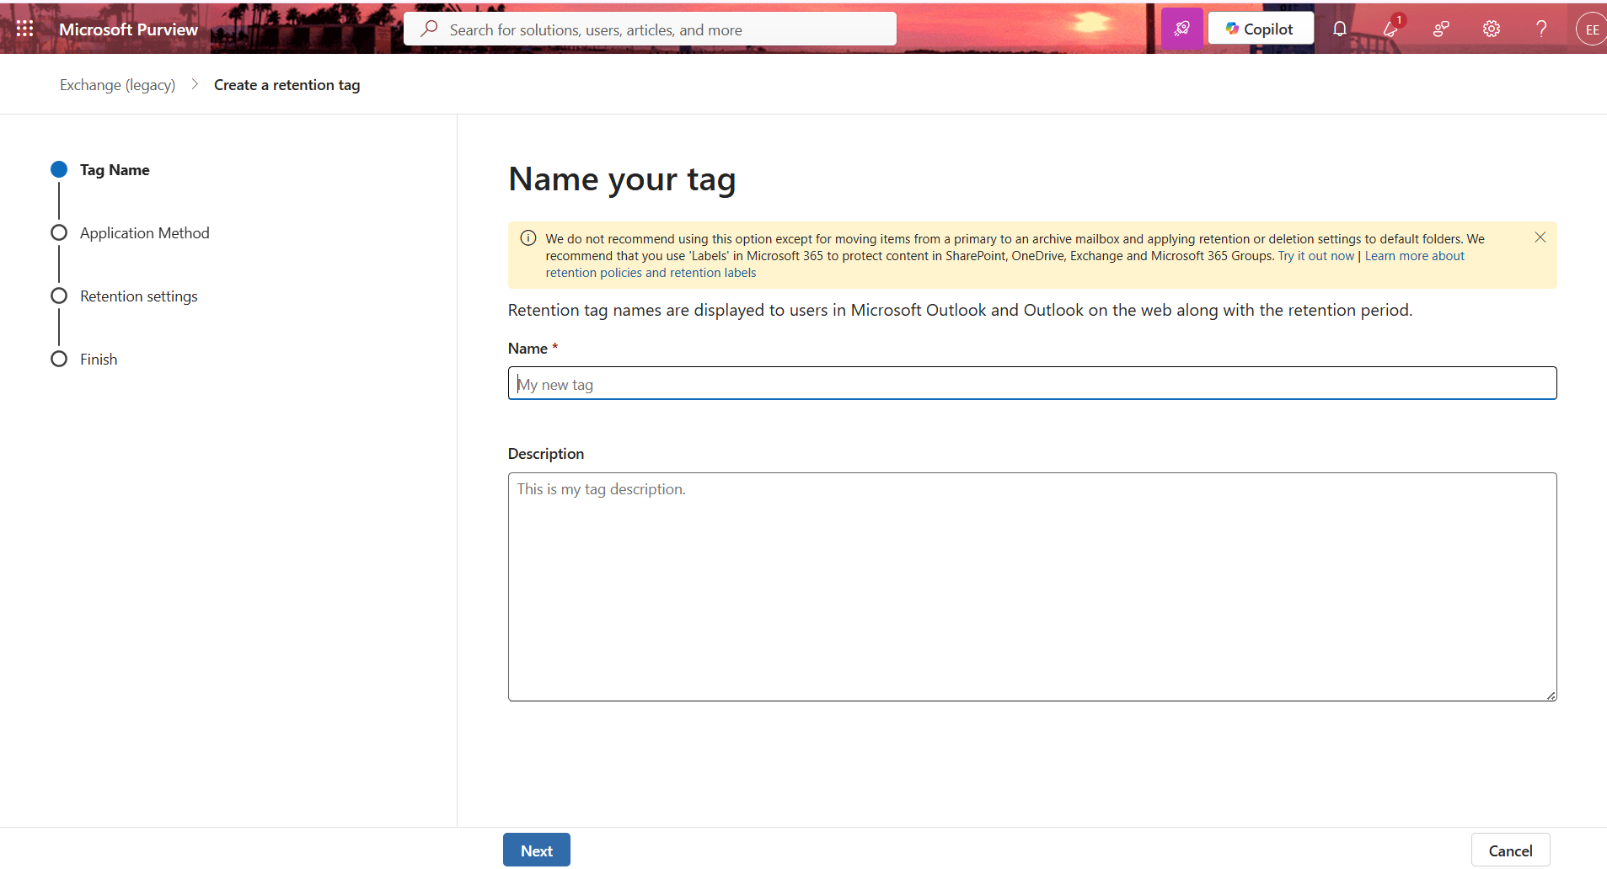This screenshot has height=869, width=1607.
Task: Click the info icon in the warning banner
Action: (528, 238)
